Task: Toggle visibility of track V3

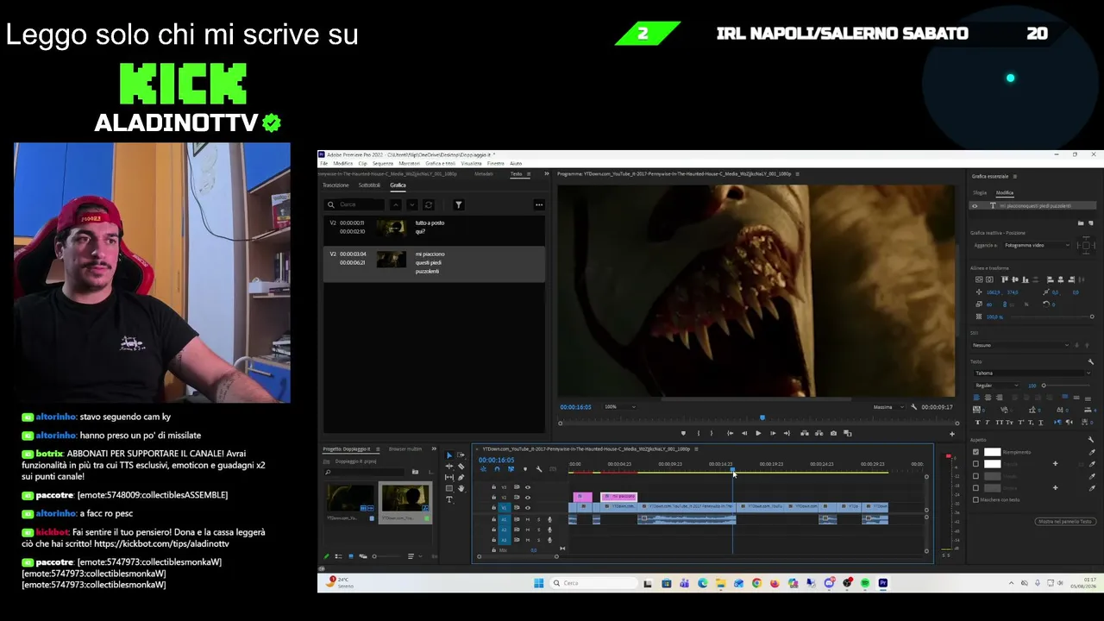Action: click(528, 487)
